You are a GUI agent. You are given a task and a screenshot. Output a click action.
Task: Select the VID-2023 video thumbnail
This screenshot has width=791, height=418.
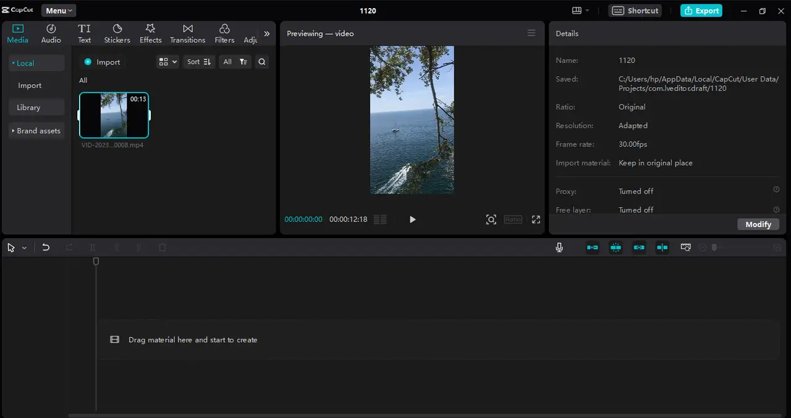coord(114,115)
